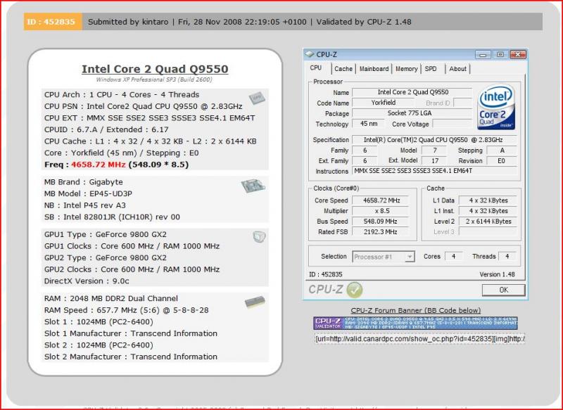Viewport: 563px width, 410px height.
Task: Click the CPUID : 6.7.A / Extended line
Action: [106, 130]
